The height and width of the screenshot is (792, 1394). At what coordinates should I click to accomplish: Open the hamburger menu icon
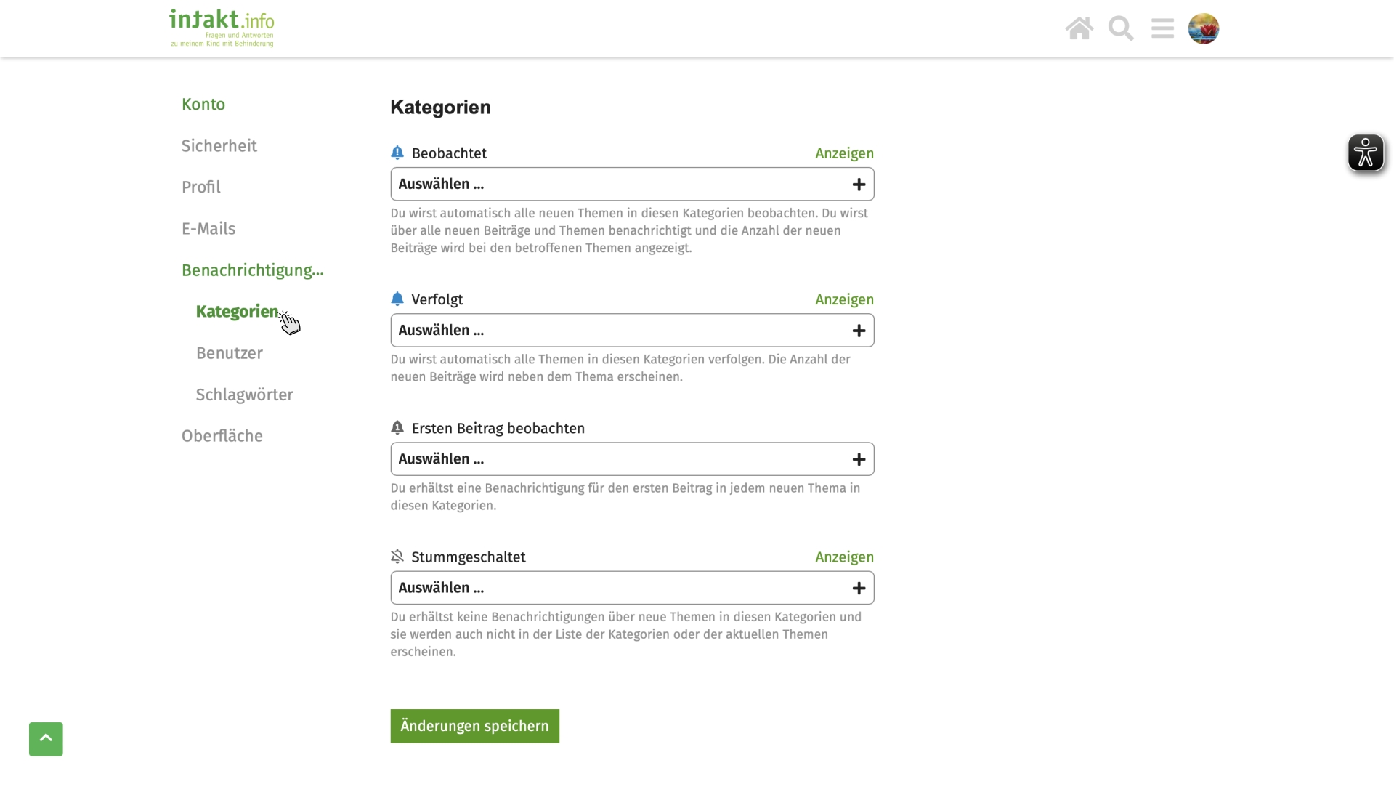point(1162,28)
